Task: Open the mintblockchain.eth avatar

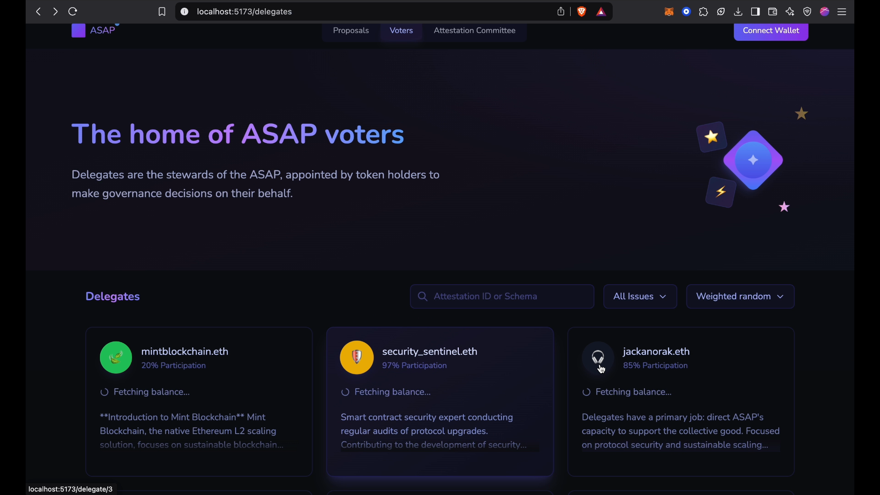Action: point(116,357)
